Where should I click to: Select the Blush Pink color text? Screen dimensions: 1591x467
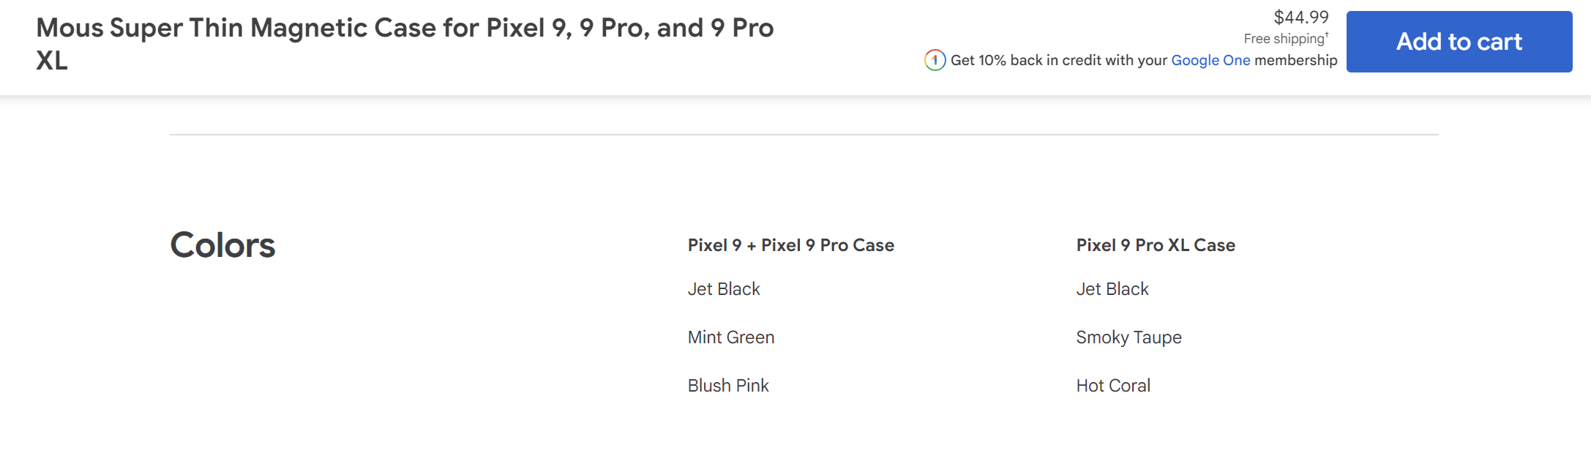point(727,386)
